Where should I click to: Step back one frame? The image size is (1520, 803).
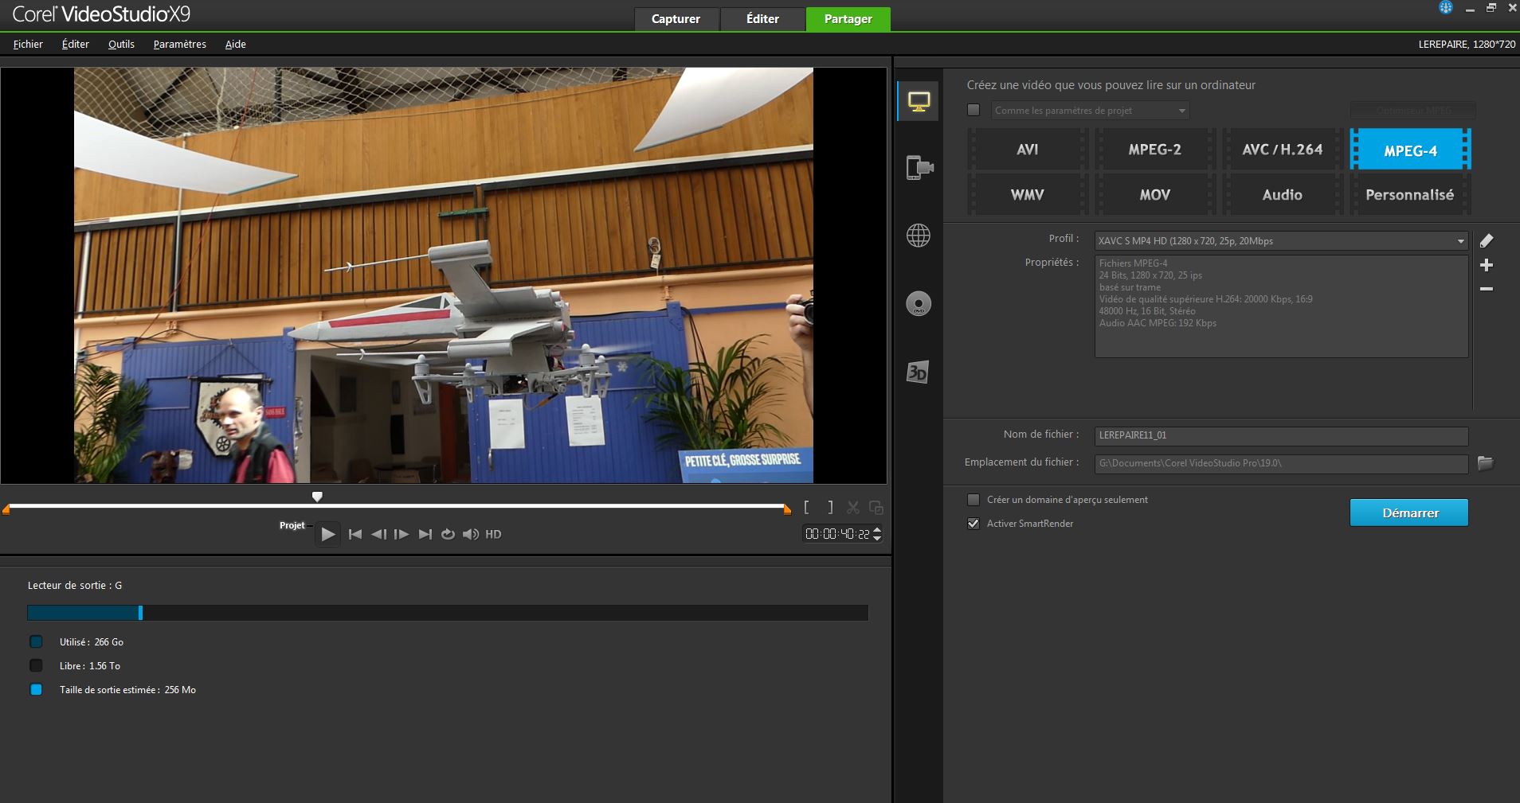[379, 534]
